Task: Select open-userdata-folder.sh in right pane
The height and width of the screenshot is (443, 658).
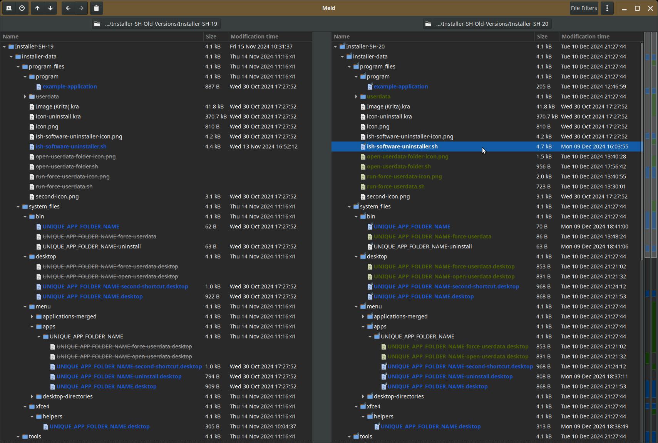Action: coord(398,167)
